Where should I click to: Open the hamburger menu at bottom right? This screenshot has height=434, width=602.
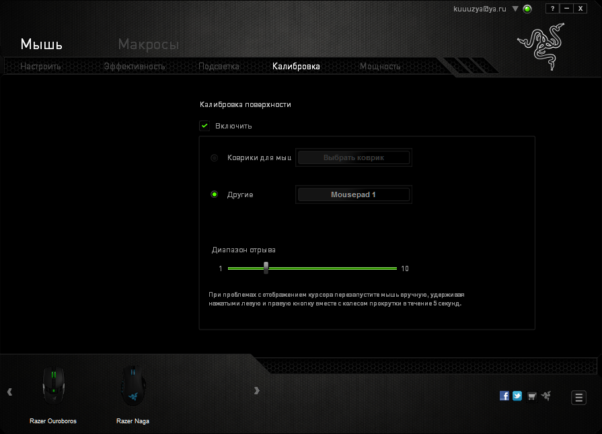point(578,398)
